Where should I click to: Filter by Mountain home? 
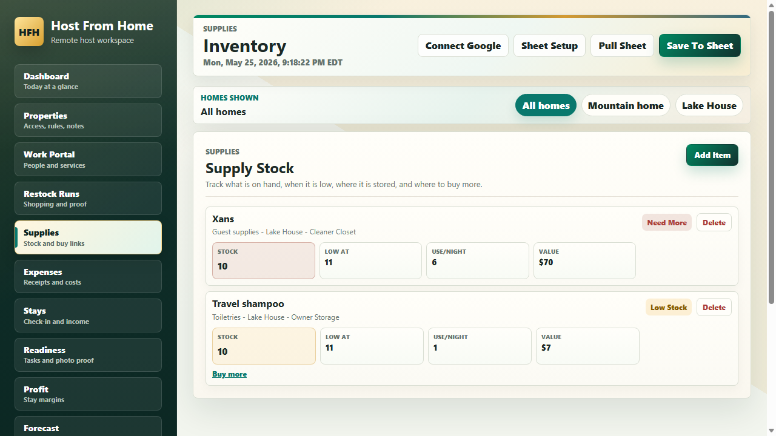tap(626, 105)
